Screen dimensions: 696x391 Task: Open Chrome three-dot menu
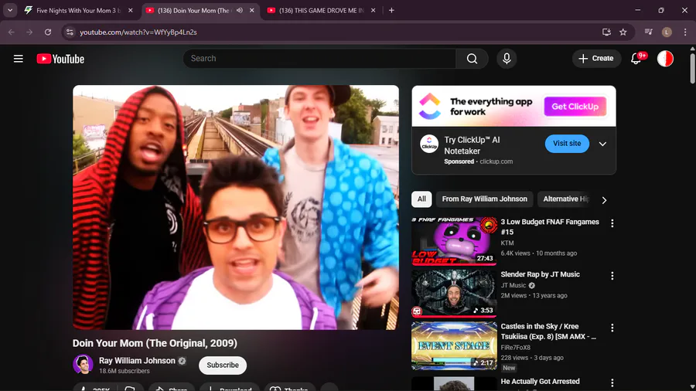685,32
